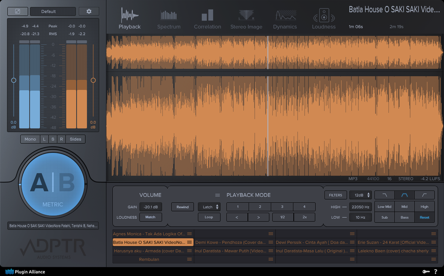Open the Latch playback mode dropdown
The width and height of the screenshot is (444, 276).
coord(209,207)
